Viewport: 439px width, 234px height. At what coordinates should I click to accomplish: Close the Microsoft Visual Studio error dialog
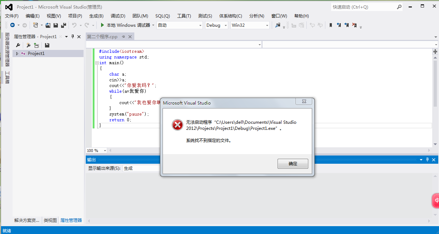(x=303, y=102)
